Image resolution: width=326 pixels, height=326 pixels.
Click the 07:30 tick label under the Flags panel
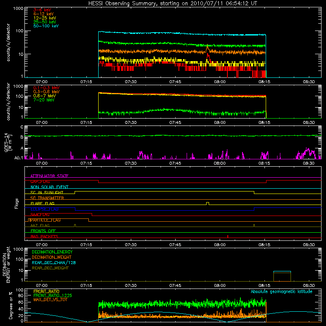131,245
